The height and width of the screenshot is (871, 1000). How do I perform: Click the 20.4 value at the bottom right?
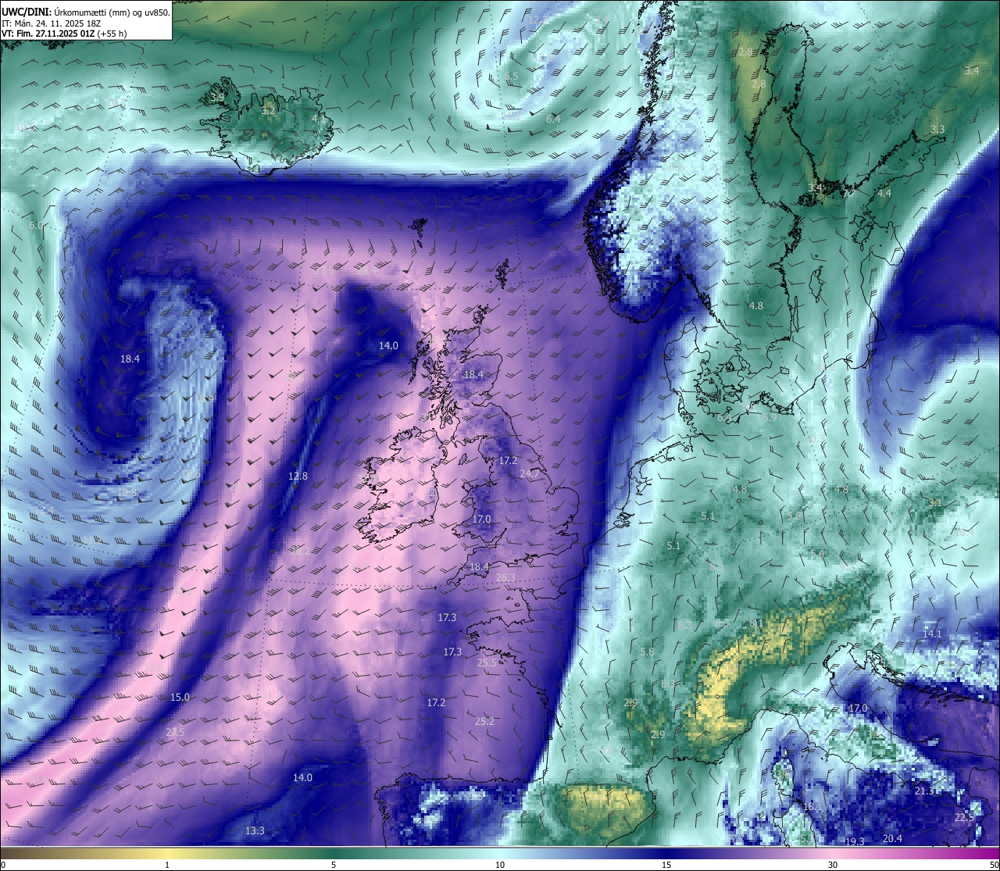(x=892, y=838)
